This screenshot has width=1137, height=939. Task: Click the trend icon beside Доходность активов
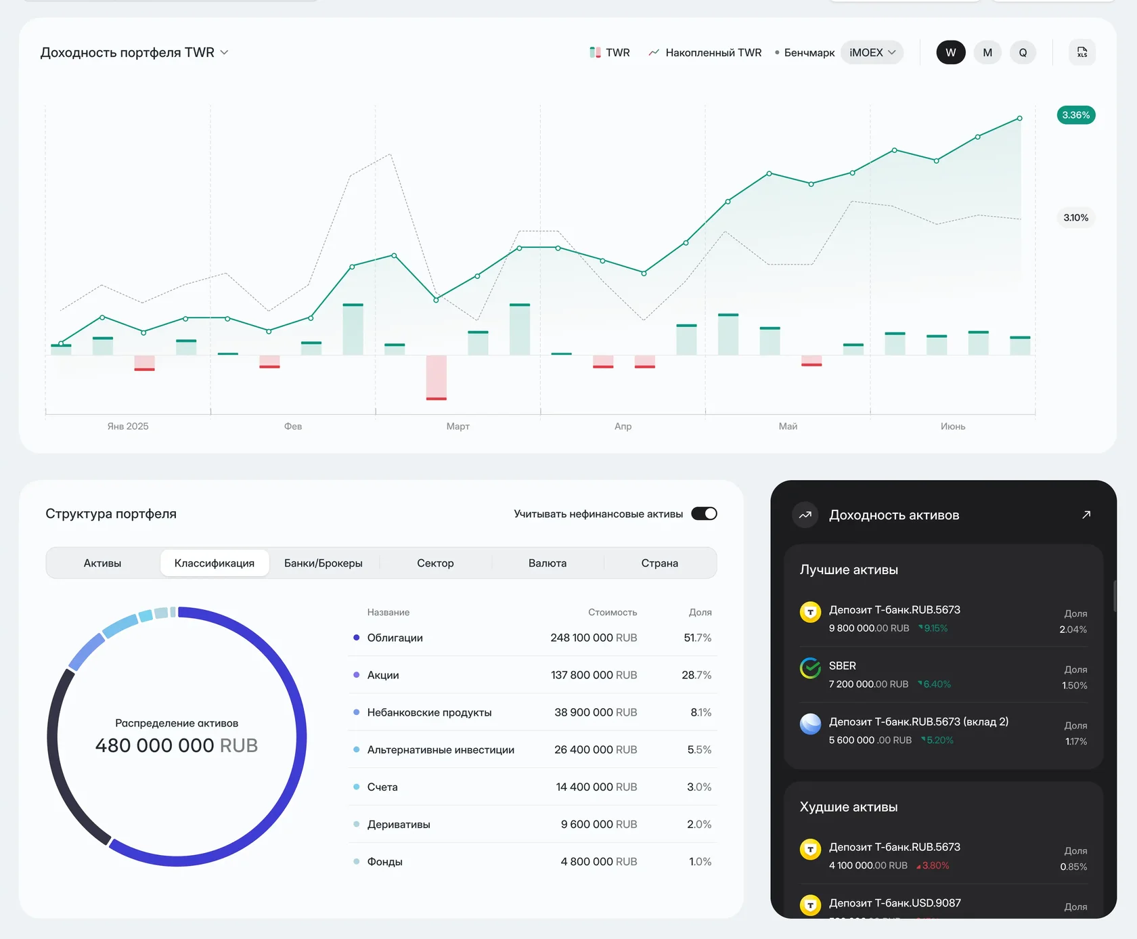(805, 515)
